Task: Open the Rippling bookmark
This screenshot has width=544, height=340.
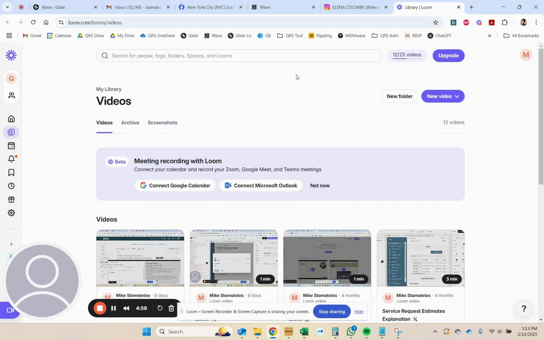Action: 320,36
